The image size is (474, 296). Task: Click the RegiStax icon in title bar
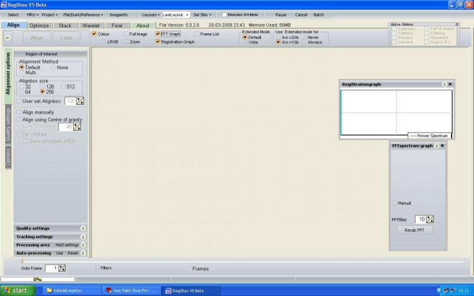point(3,4)
